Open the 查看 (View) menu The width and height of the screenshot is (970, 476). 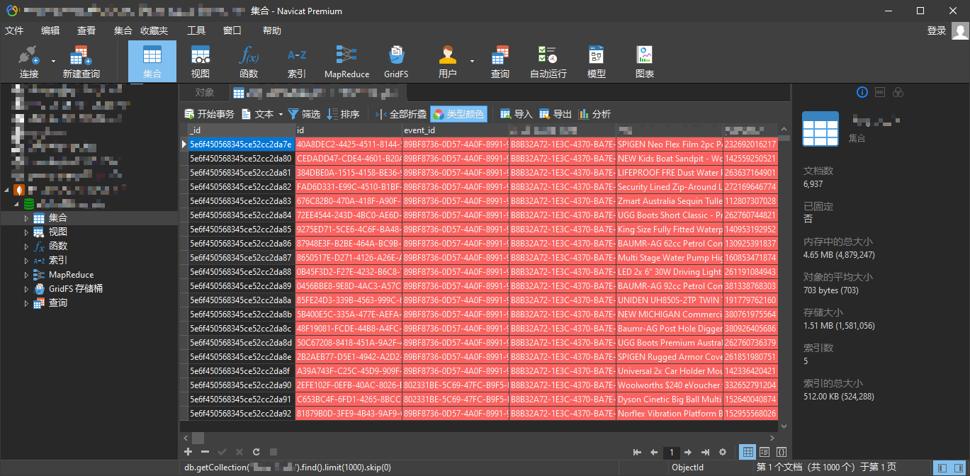pos(86,30)
